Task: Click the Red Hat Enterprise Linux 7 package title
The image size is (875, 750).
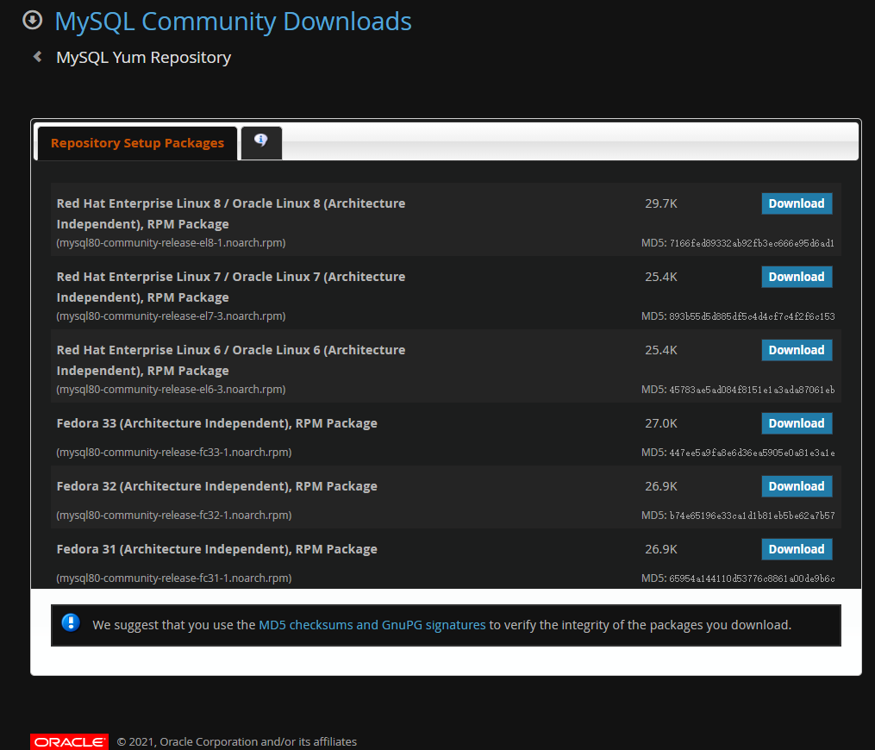Action: (x=231, y=287)
